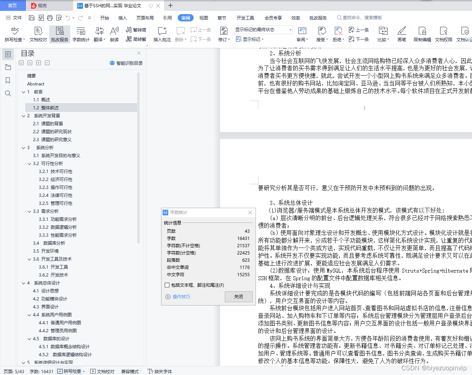Reject the revision (拒绝)

tap(338, 34)
